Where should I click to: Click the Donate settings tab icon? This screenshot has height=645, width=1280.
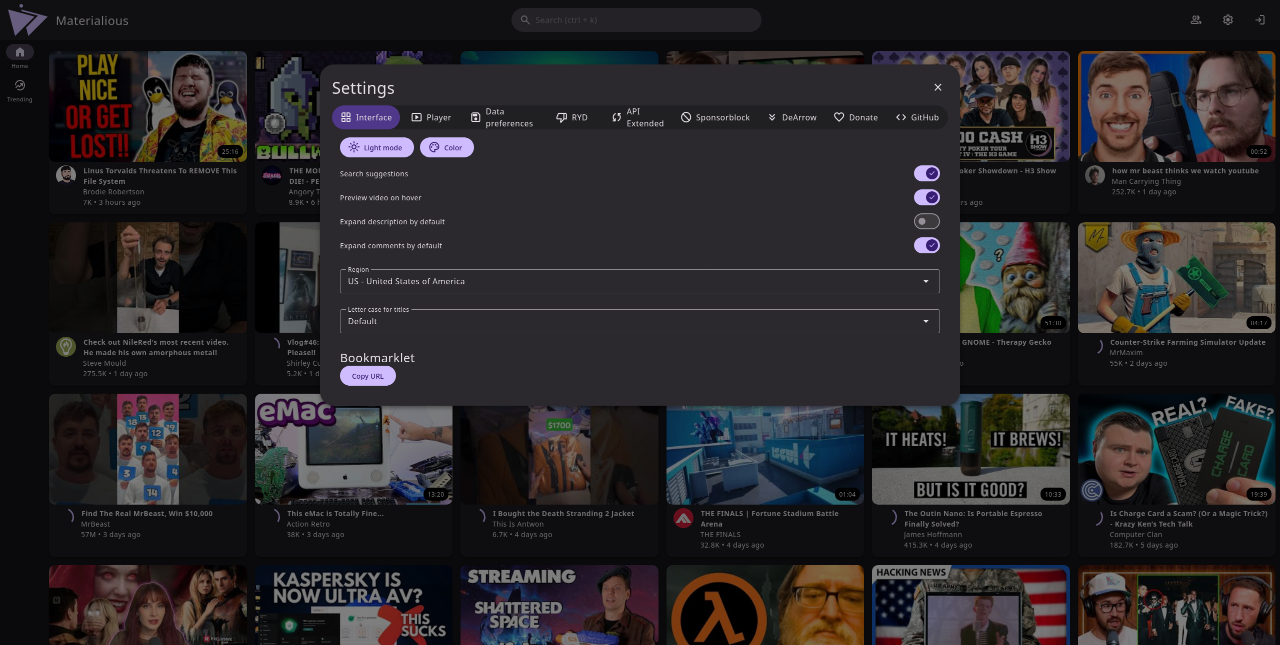(838, 117)
